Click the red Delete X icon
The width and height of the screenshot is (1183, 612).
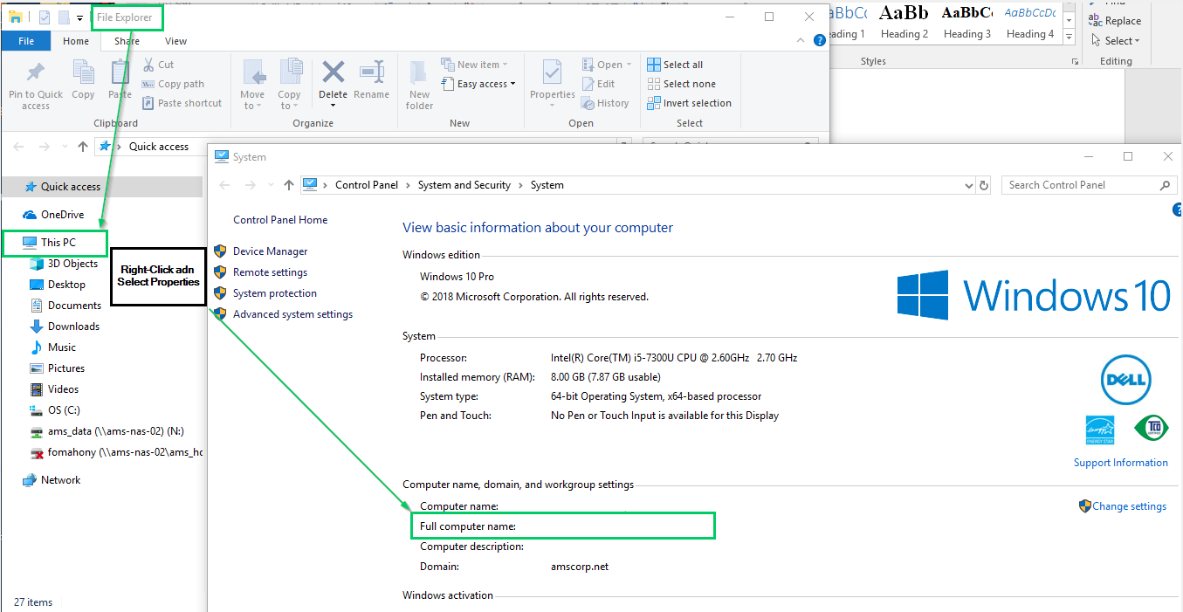coord(333,72)
